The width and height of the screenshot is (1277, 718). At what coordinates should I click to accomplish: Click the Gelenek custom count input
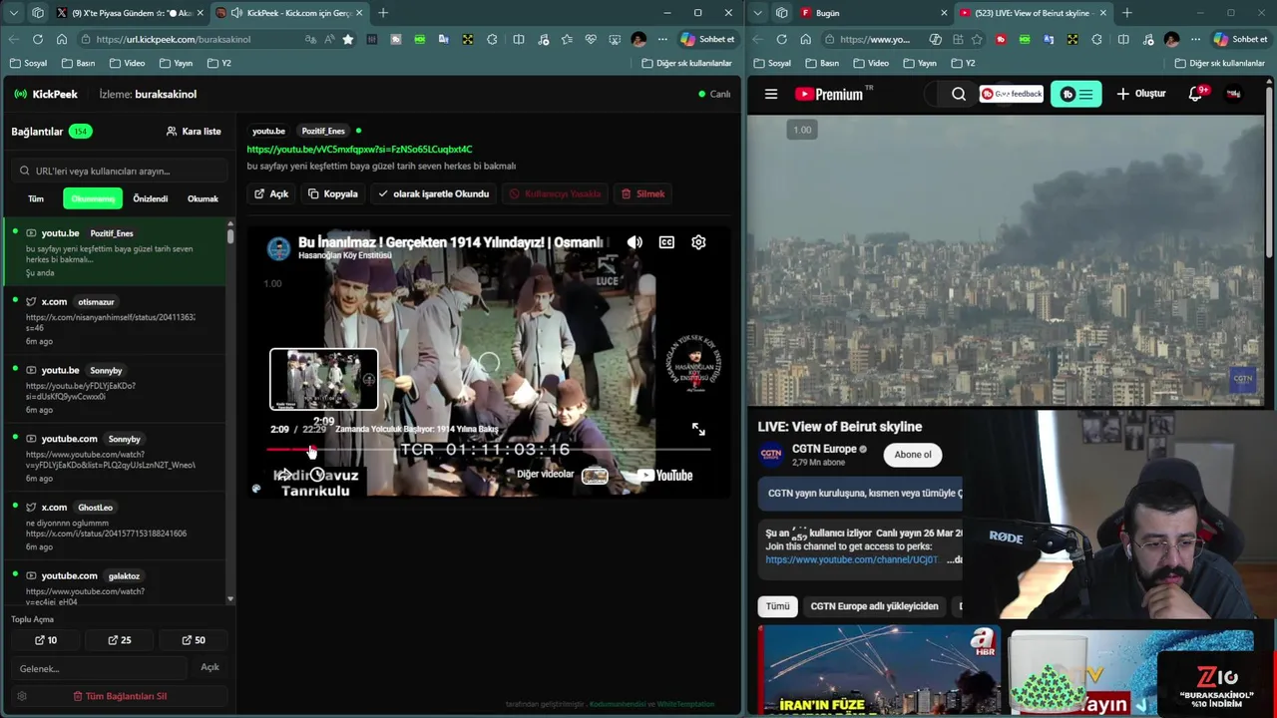100,668
